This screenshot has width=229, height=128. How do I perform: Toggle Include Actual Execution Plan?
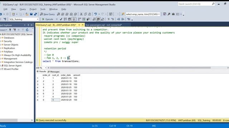coord(79,19)
